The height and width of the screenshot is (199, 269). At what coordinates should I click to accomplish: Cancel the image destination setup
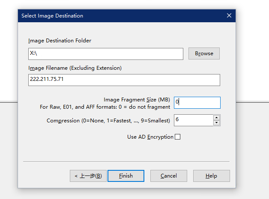tap(169, 176)
